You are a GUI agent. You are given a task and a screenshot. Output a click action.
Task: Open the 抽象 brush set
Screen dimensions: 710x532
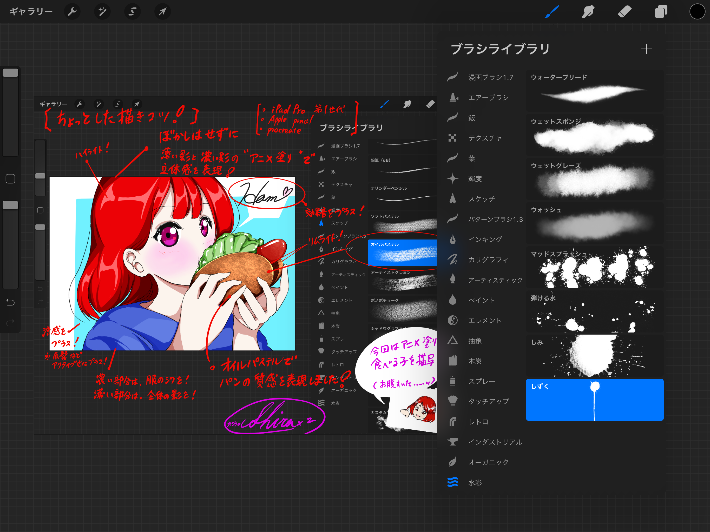point(485,341)
